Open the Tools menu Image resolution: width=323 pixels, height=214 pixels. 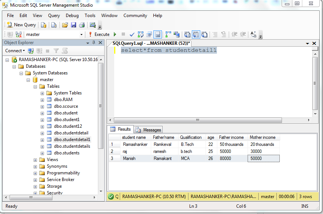tap(90, 16)
